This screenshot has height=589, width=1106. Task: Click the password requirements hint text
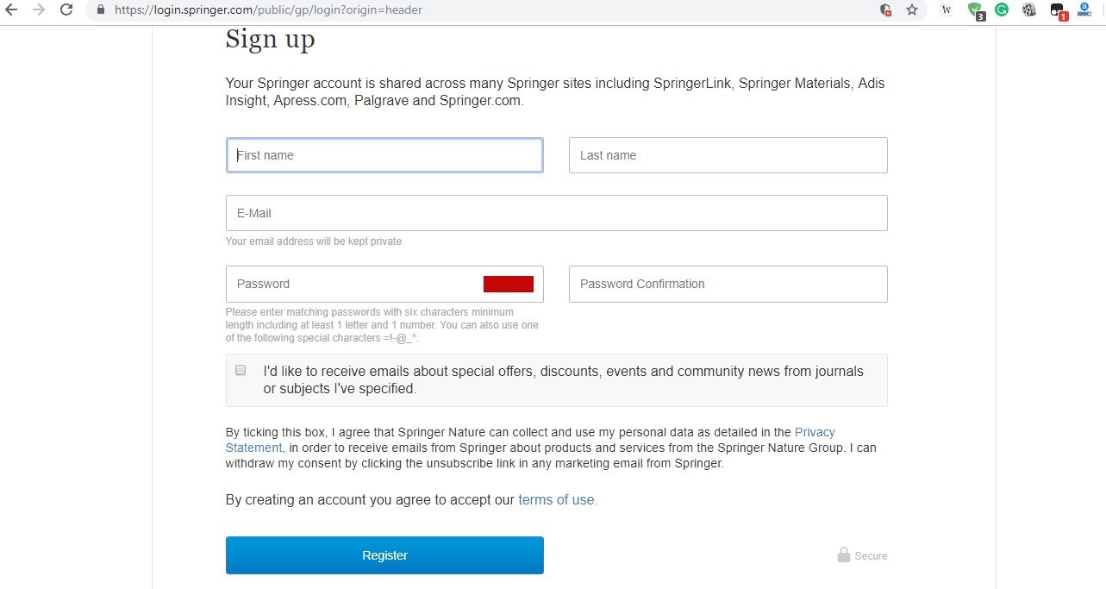point(382,325)
